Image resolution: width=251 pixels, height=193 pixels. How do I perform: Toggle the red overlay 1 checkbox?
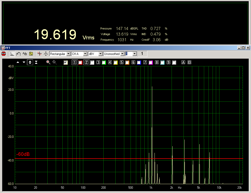(80, 63)
